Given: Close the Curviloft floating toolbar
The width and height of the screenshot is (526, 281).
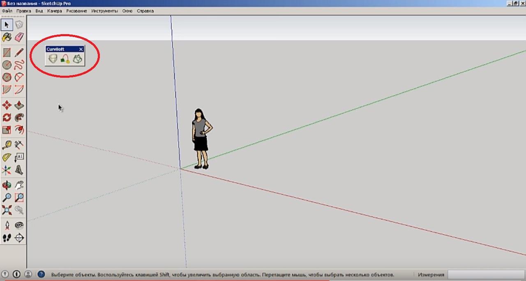Looking at the screenshot, I should [x=81, y=49].
